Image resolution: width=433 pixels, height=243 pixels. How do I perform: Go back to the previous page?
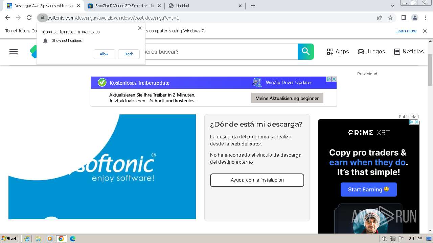click(x=7, y=18)
